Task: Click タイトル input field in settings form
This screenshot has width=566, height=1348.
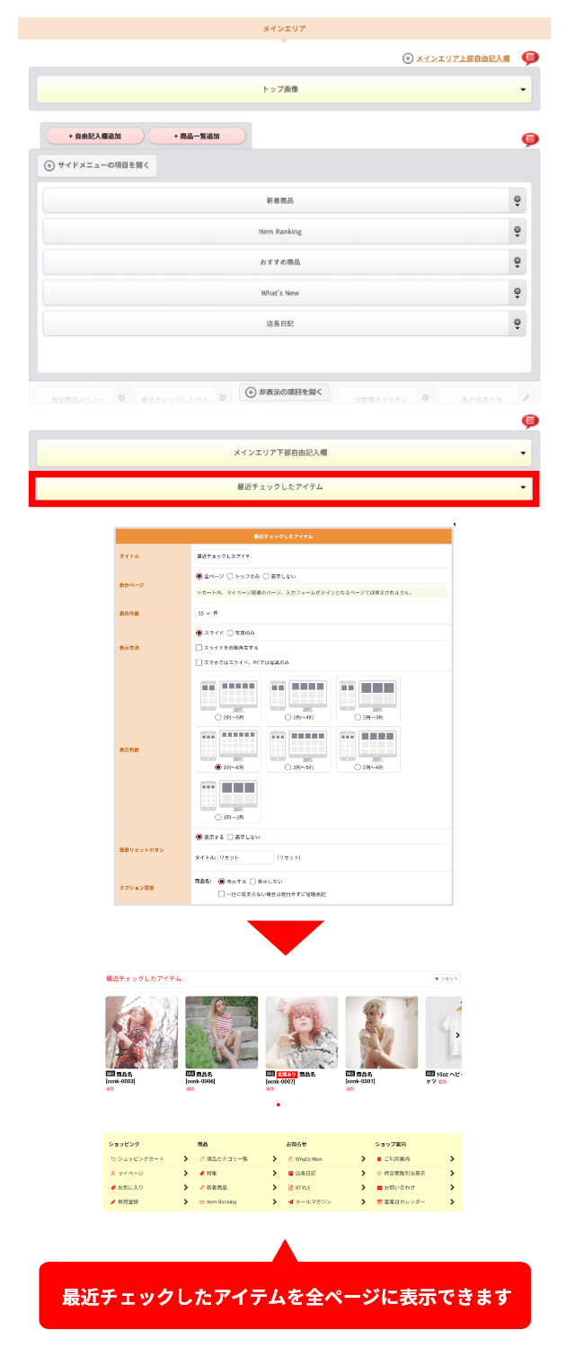Action: [x=224, y=556]
